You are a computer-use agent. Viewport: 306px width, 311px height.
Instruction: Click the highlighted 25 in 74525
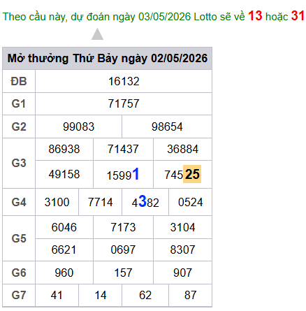click(192, 174)
